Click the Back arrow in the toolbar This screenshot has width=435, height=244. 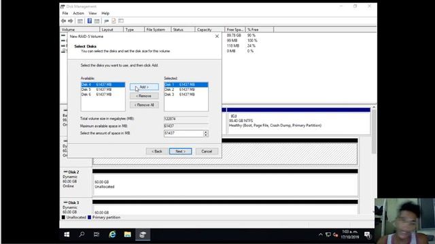pyautogui.click(x=63, y=21)
